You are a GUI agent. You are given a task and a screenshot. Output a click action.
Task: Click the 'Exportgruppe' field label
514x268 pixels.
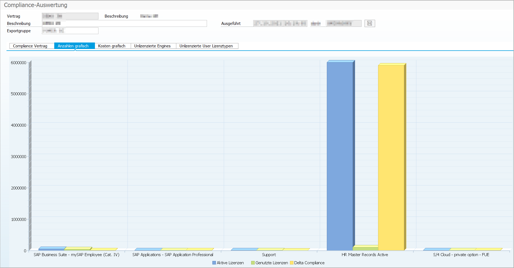point(19,31)
